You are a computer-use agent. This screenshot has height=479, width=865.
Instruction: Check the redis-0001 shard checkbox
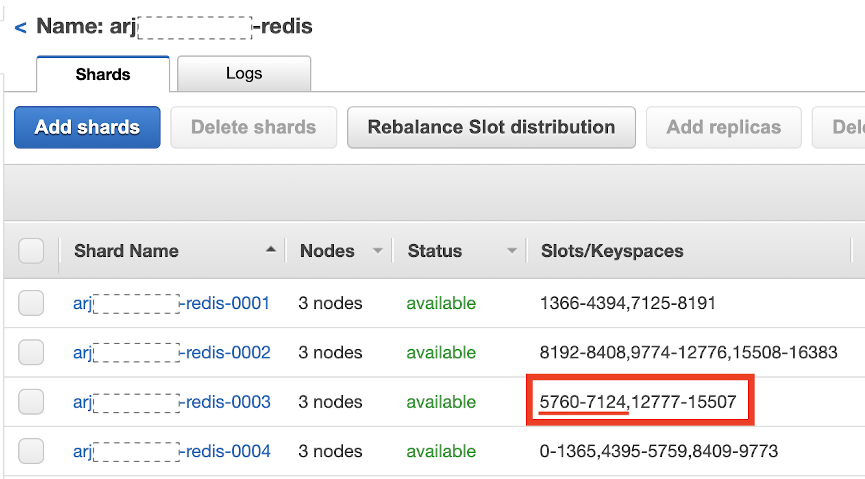point(31,303)
